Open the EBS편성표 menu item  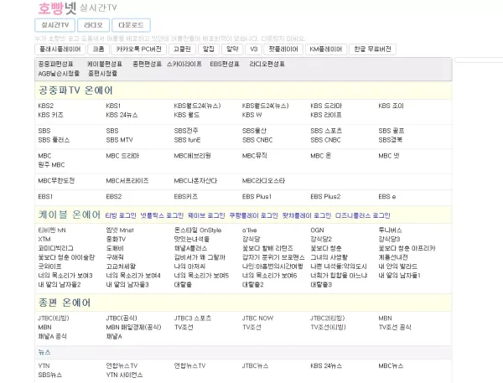[x=225, y=64]
